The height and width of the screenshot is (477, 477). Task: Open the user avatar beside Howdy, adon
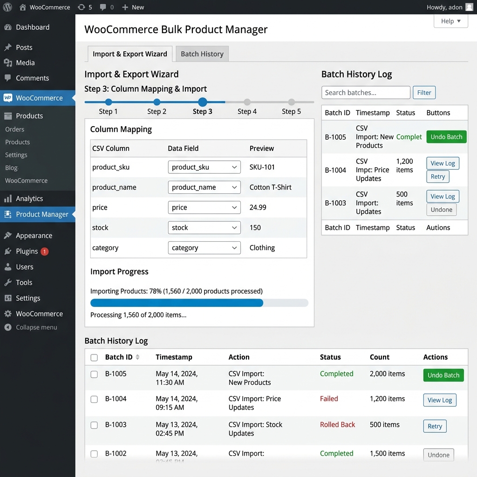point(470,7)
